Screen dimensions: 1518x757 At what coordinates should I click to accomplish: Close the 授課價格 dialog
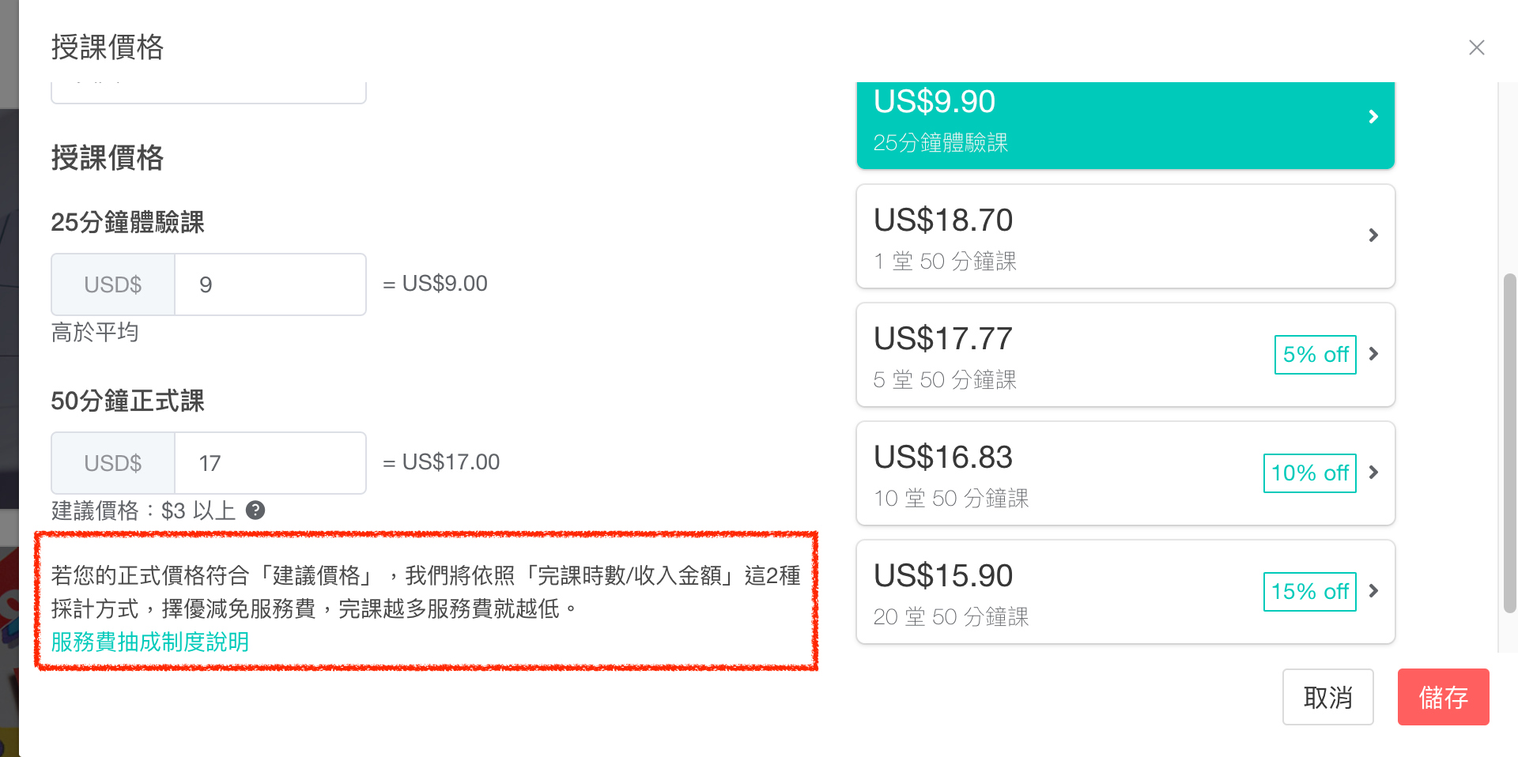pos(1476,48)
